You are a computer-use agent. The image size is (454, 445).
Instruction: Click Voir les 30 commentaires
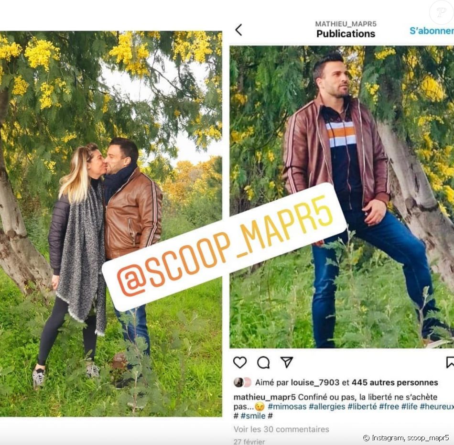tap(281, 429)
